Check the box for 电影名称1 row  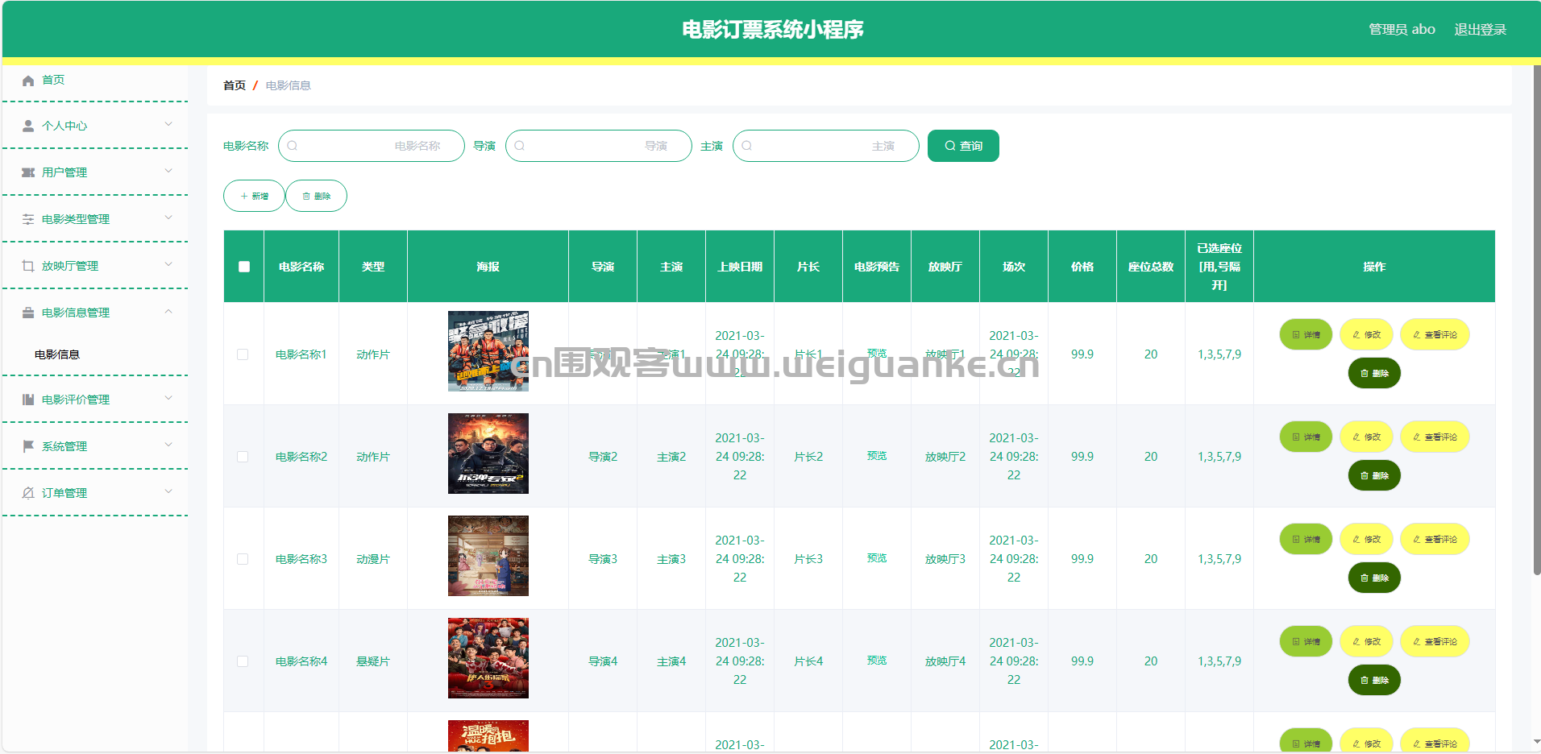[243, 354]
